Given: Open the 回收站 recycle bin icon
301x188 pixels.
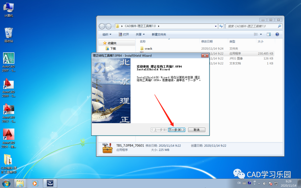Looking at the screenshot, I should tap(9, 35).
